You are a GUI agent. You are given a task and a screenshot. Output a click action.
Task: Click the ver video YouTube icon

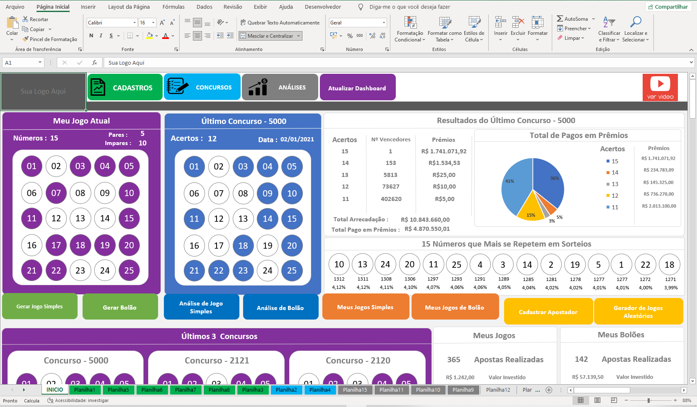point(660,87)
